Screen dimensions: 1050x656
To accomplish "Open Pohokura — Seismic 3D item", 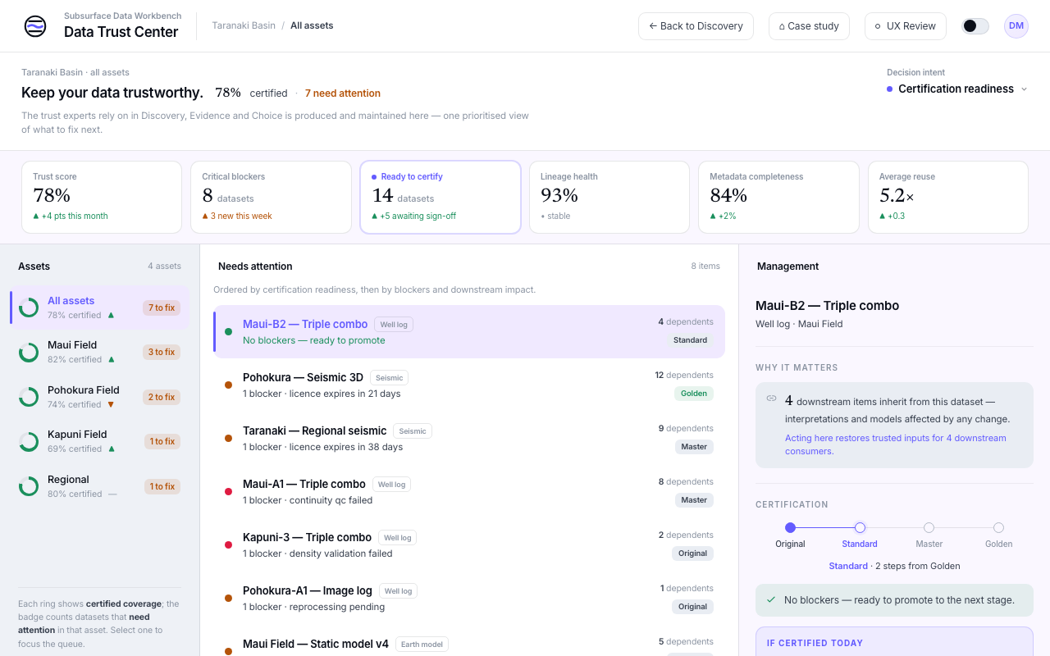I will pos(469,385).
